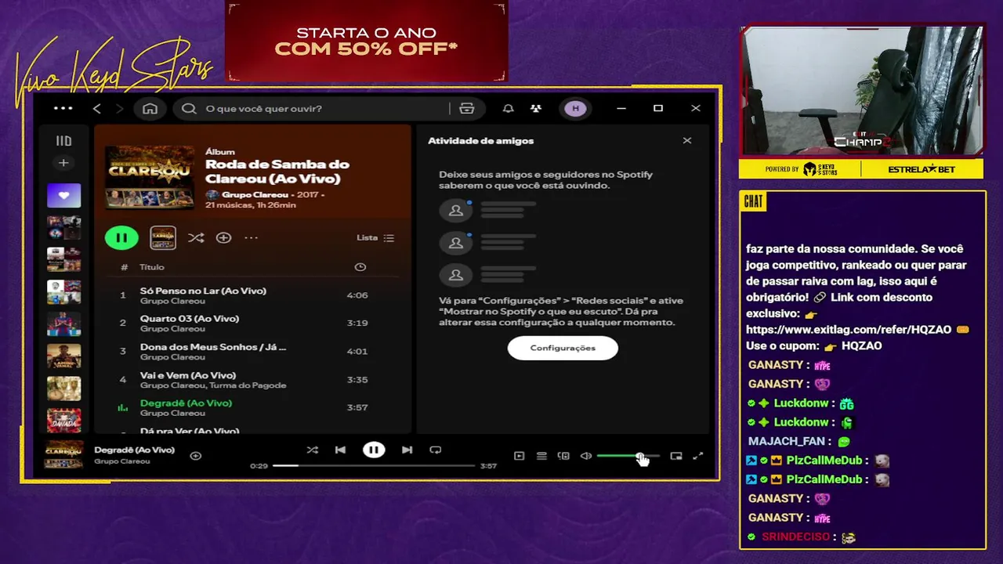This screenshot has height=564, width=1003.
Task: Close the 'Atividade de amigos' panel
Action: click(687, 141)
